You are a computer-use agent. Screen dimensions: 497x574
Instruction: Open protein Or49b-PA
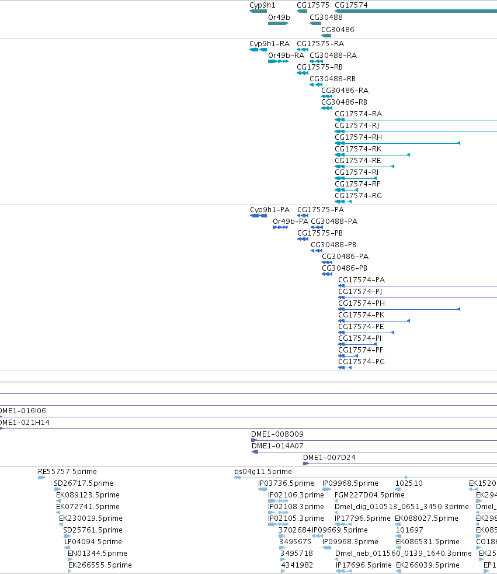coord(291,222)
